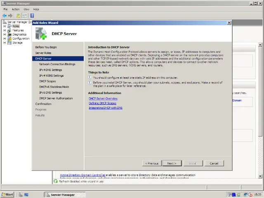Click the Cancel button in wizard
Screen dimensions: 264x198
coord(214,163)
